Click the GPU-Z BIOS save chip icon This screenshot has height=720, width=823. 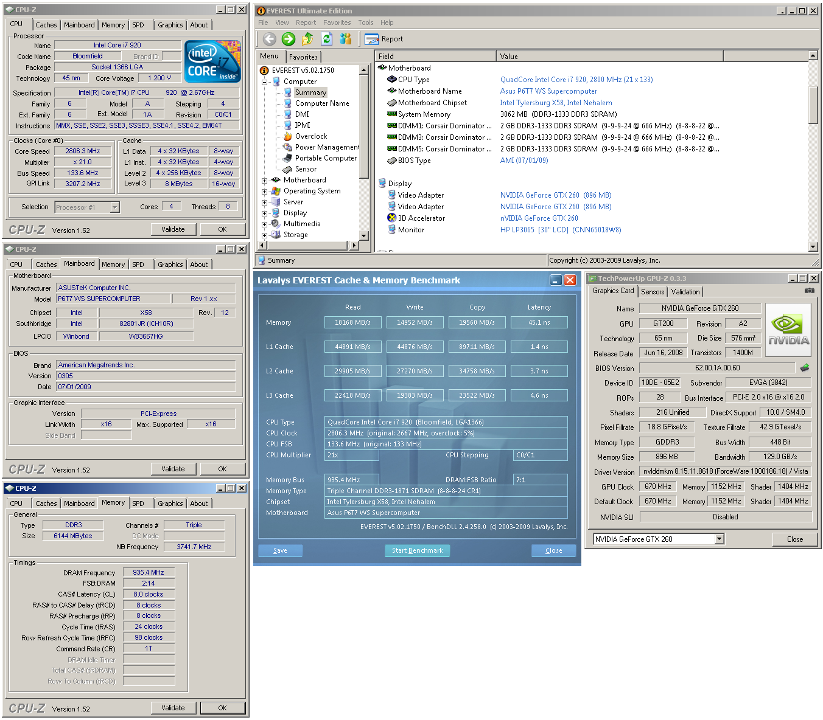[x=805, y=368]
